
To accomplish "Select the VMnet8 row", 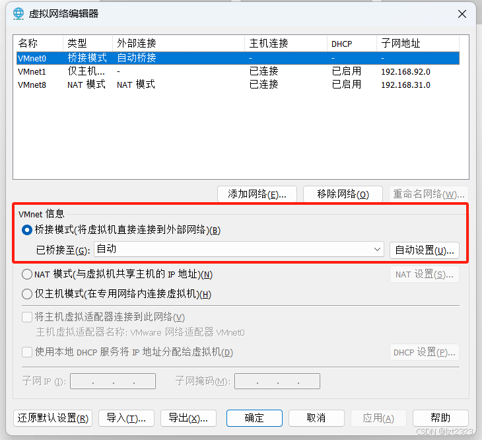I will 238,85.
